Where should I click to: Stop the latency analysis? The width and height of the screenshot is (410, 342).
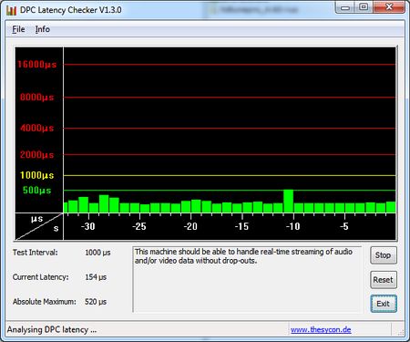click(x=384, y=255)
